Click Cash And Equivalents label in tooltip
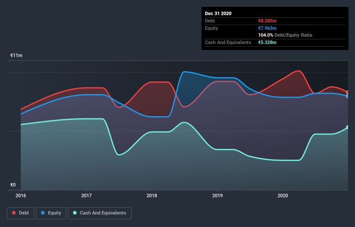This screenshot has height=227, width=355. [228, 42]
